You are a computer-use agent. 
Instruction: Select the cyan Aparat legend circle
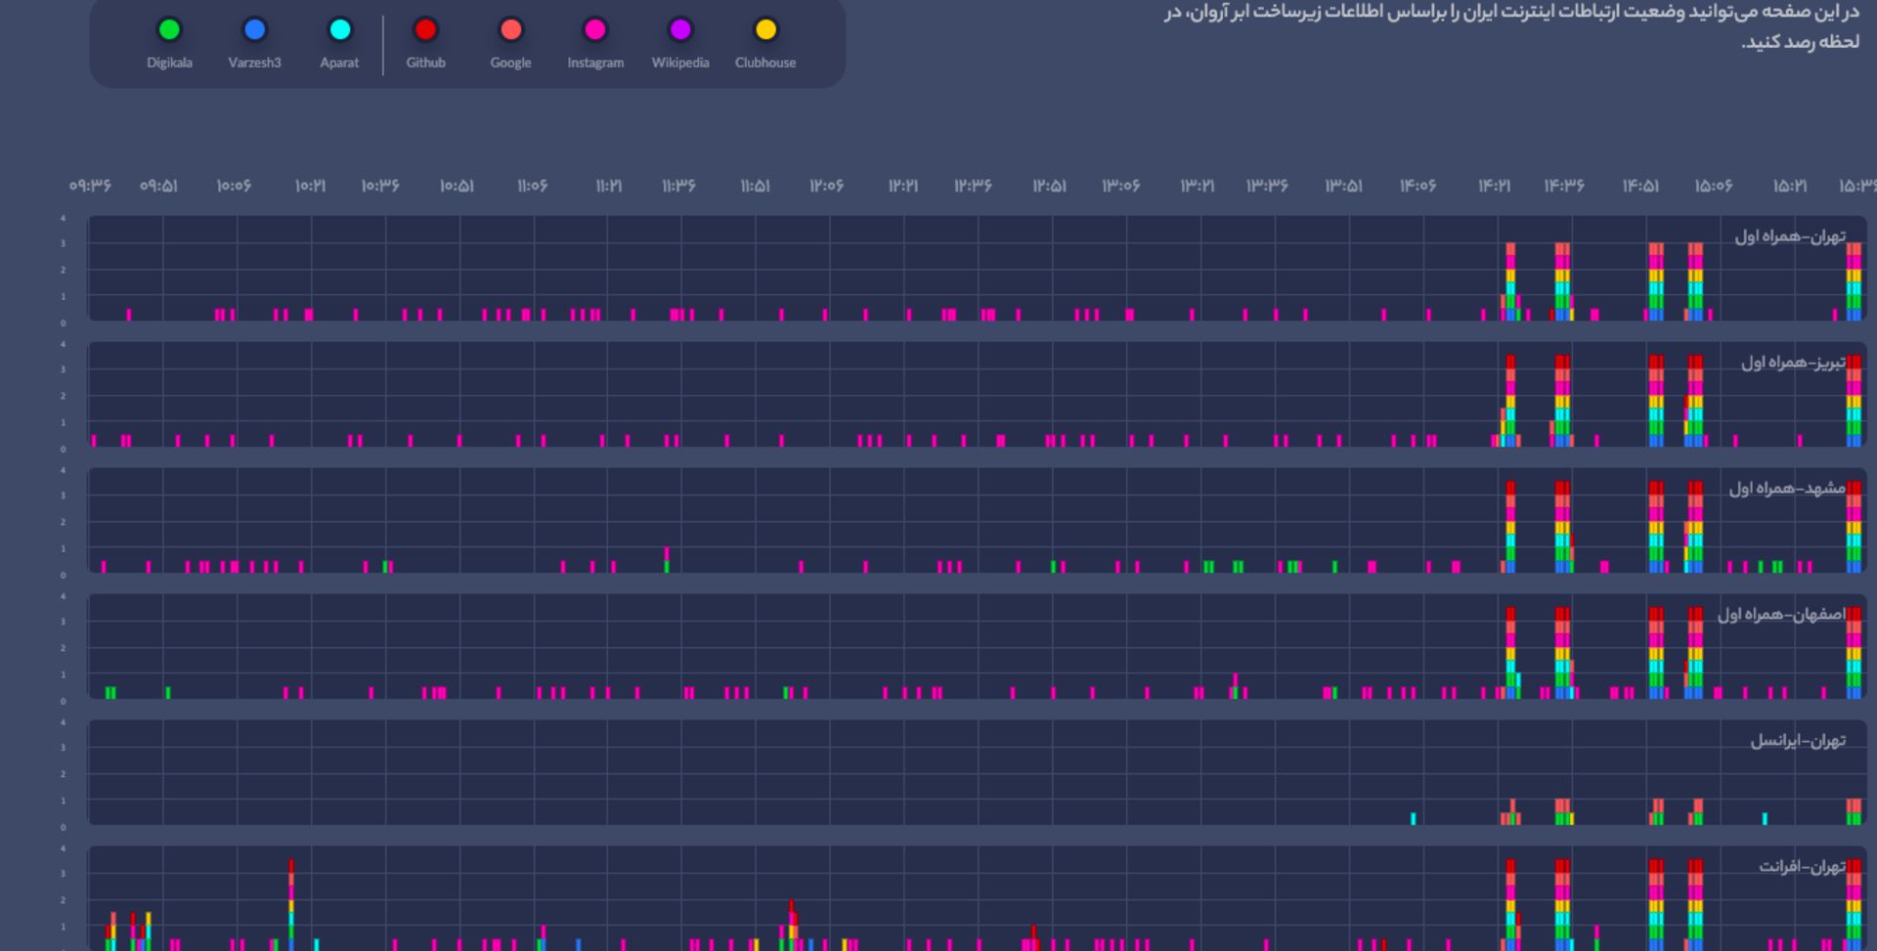click(339, 30)
